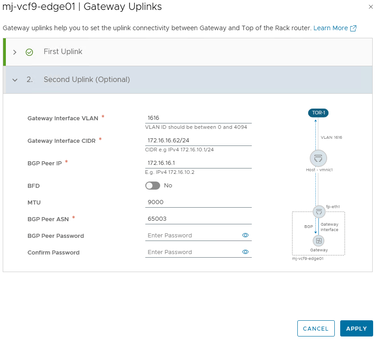Click the CIDR example hint text
The image size is (379, 341).
(180, 150)
